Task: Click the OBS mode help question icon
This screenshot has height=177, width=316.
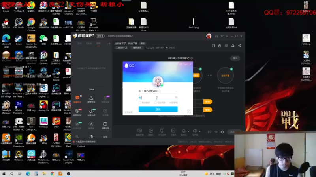Action: (x=192, y=58)
